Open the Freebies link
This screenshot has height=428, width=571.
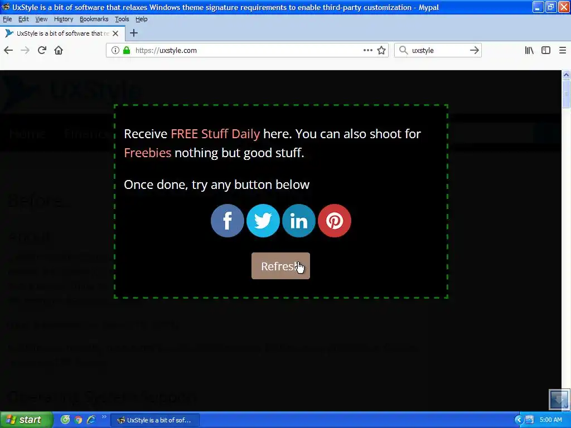point(147,153)
